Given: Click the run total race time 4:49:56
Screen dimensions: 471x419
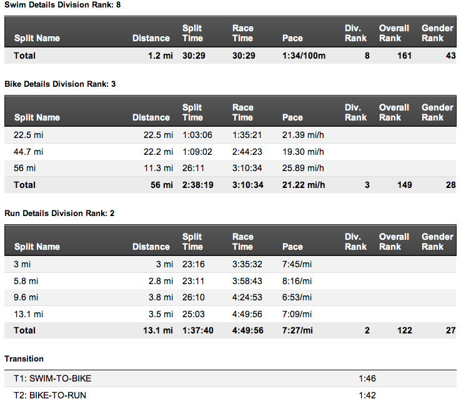Looking at the screenshot, I should pos(247,330).
